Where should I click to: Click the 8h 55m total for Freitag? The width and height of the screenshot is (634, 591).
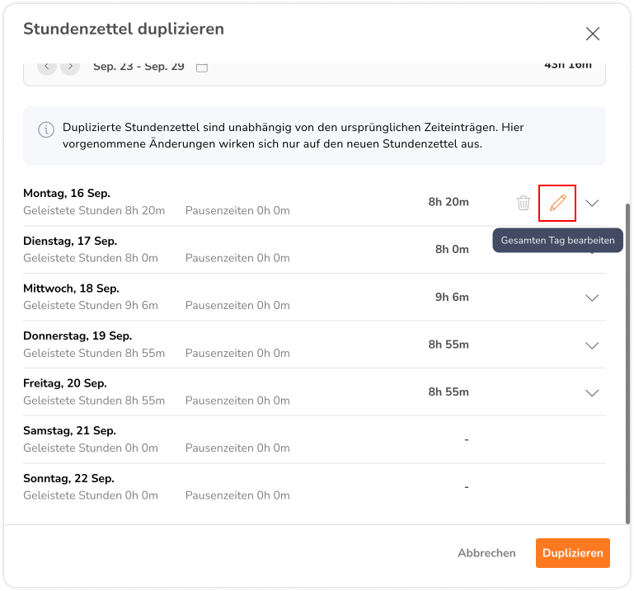coord(448,392)
